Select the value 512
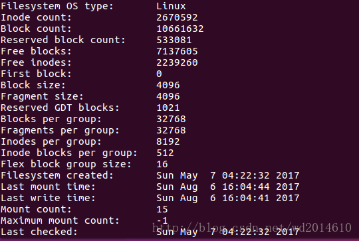The width and height of the screenshot is (359, 241). click(x=165, y=153)
